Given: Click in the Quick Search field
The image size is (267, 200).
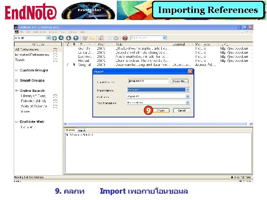Looking at the screenshot, I should (146, 38).
